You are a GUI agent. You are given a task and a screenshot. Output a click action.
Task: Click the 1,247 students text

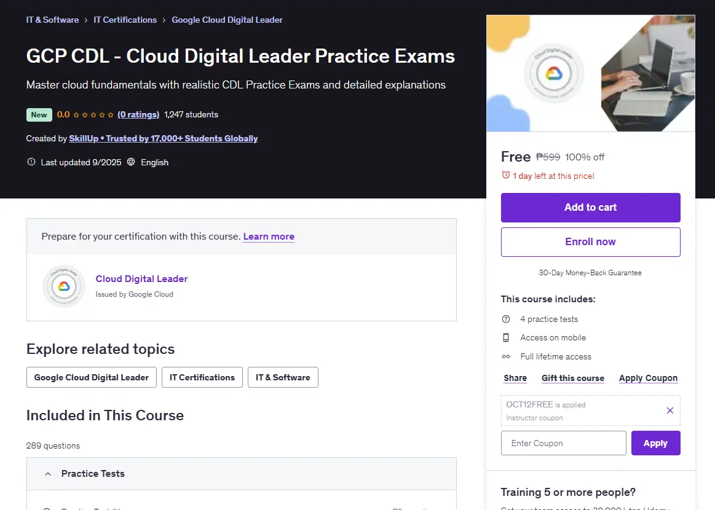(x=191, y=114)
